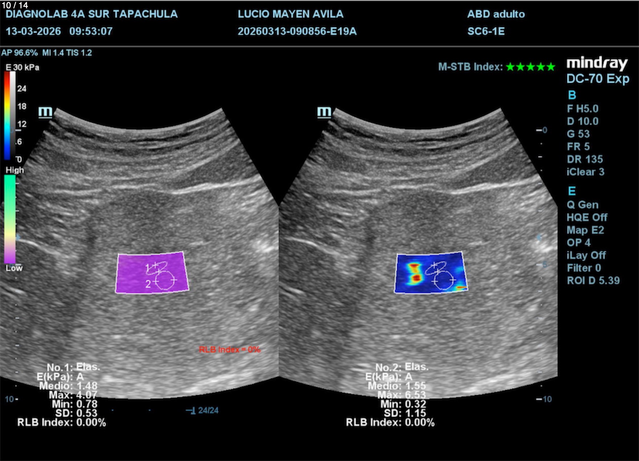Click the left image probe orientation 'm' marker
Viewport: 639px width, 461px height.
tap(45, 112)
